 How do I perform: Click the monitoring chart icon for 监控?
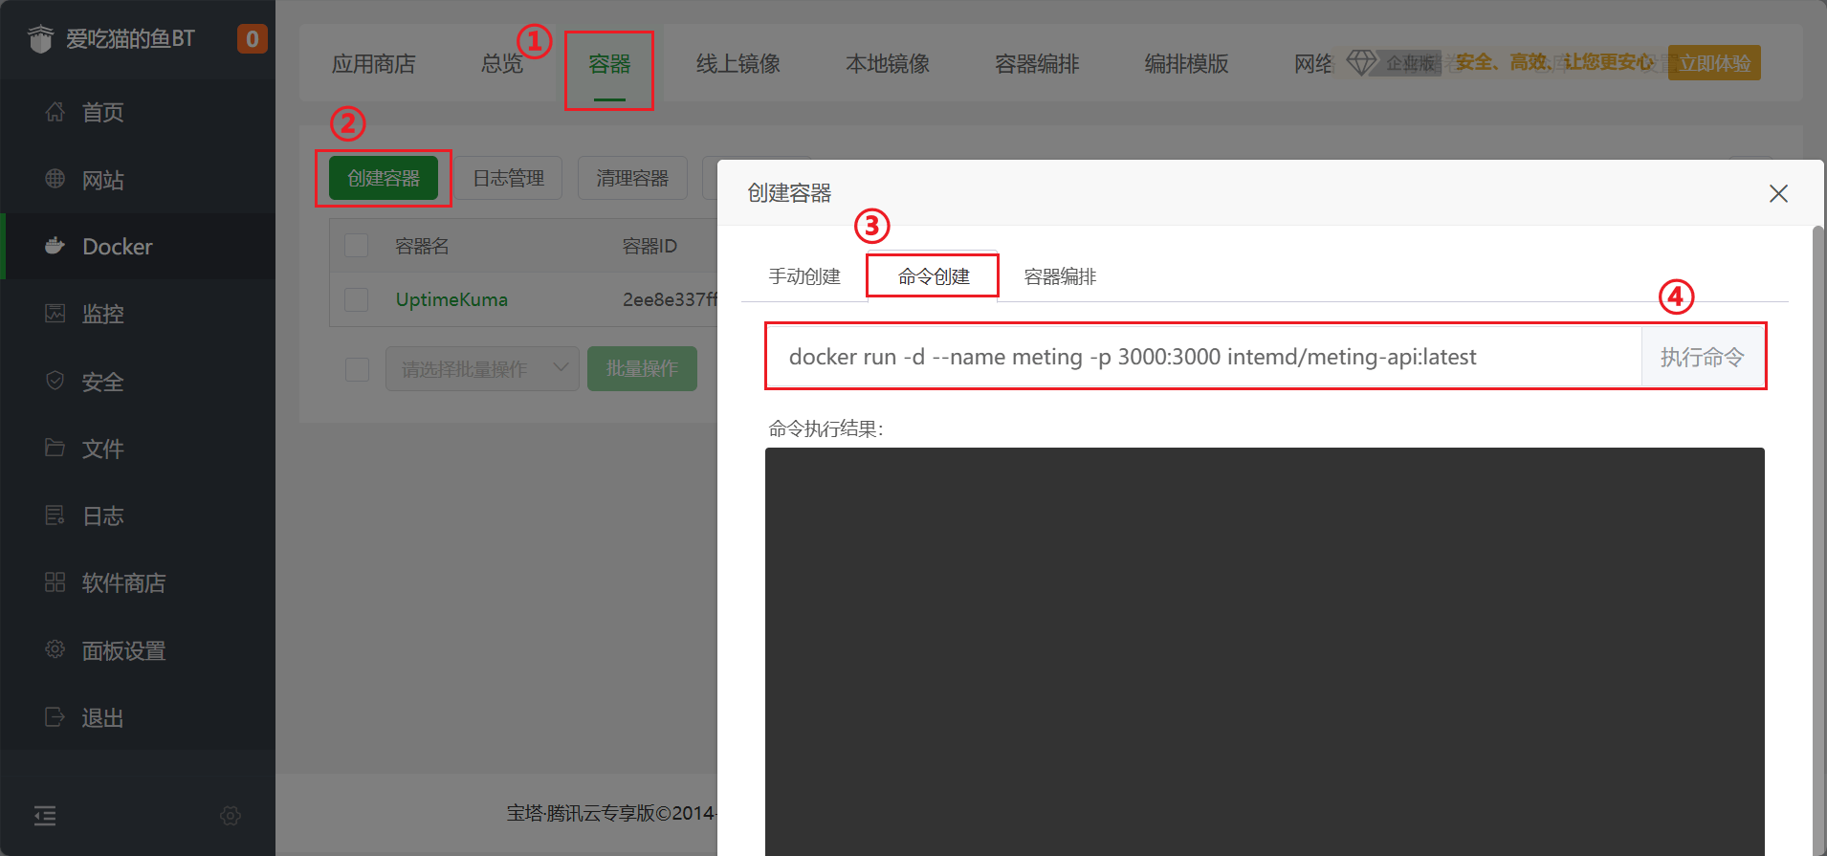(x=55, y=314)
